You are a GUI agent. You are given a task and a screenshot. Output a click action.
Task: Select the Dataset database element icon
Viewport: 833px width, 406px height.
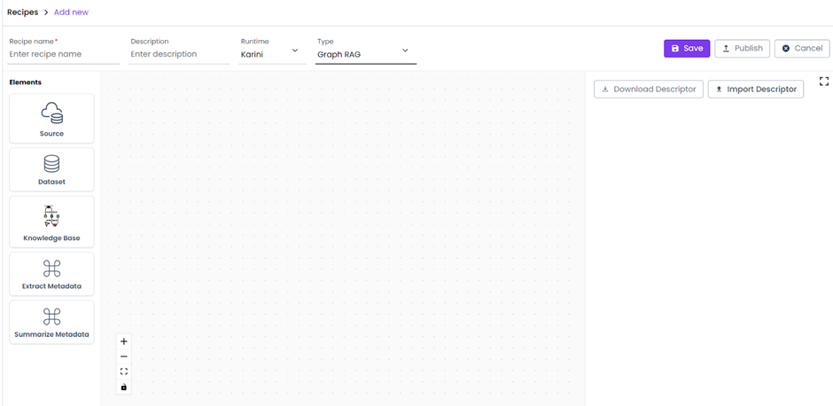click(x=51, y=164)
